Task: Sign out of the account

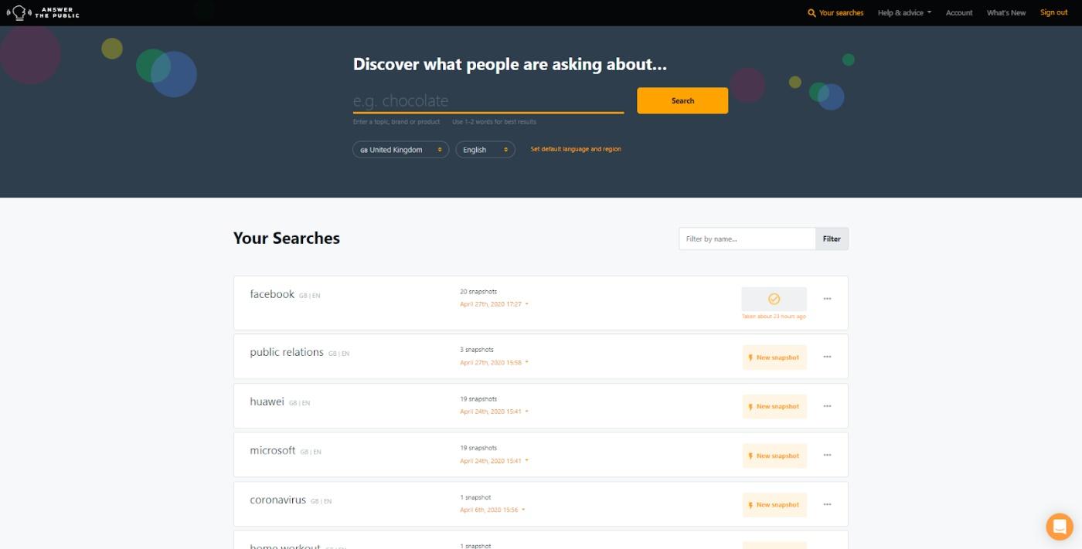Action: point(1053,13)
